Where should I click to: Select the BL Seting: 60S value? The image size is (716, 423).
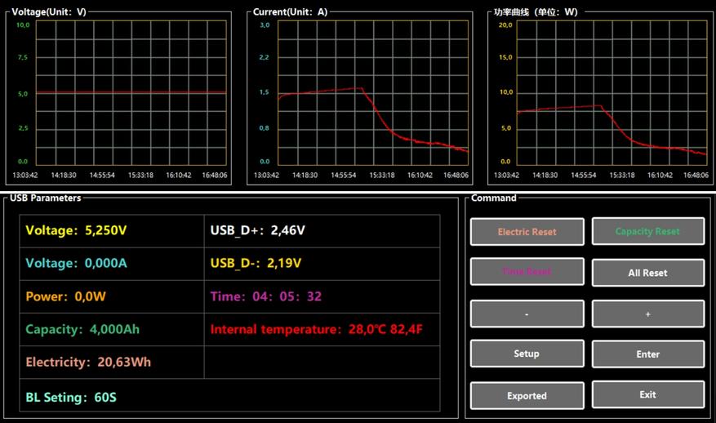point(71,398)
